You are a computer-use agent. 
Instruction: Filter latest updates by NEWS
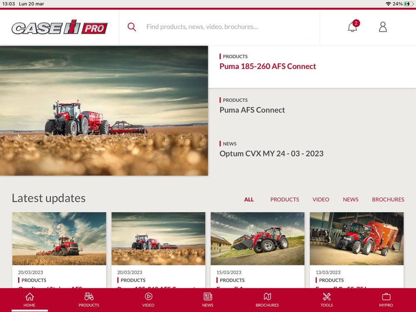350,200
